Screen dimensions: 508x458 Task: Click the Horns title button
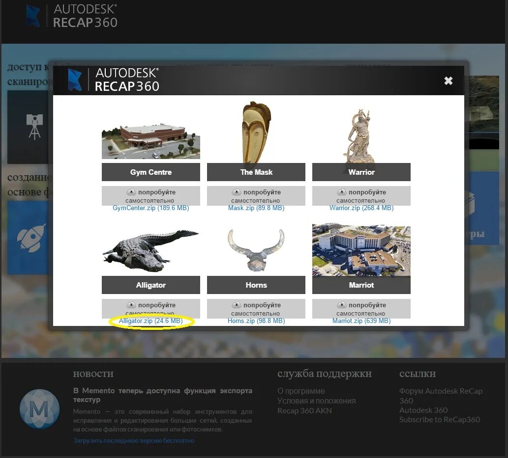pos(256,285)
